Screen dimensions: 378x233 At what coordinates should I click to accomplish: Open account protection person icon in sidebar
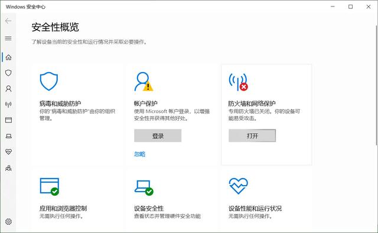click(x=8, y=89)
